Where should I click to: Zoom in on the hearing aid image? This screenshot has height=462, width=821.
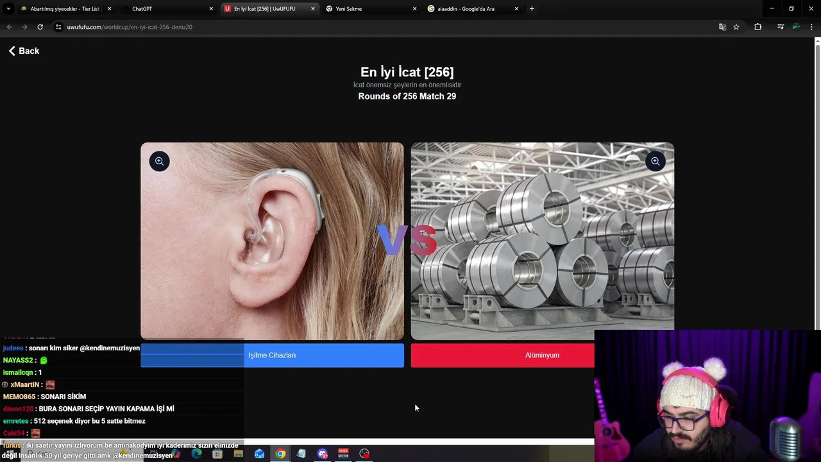pos(159,161)
